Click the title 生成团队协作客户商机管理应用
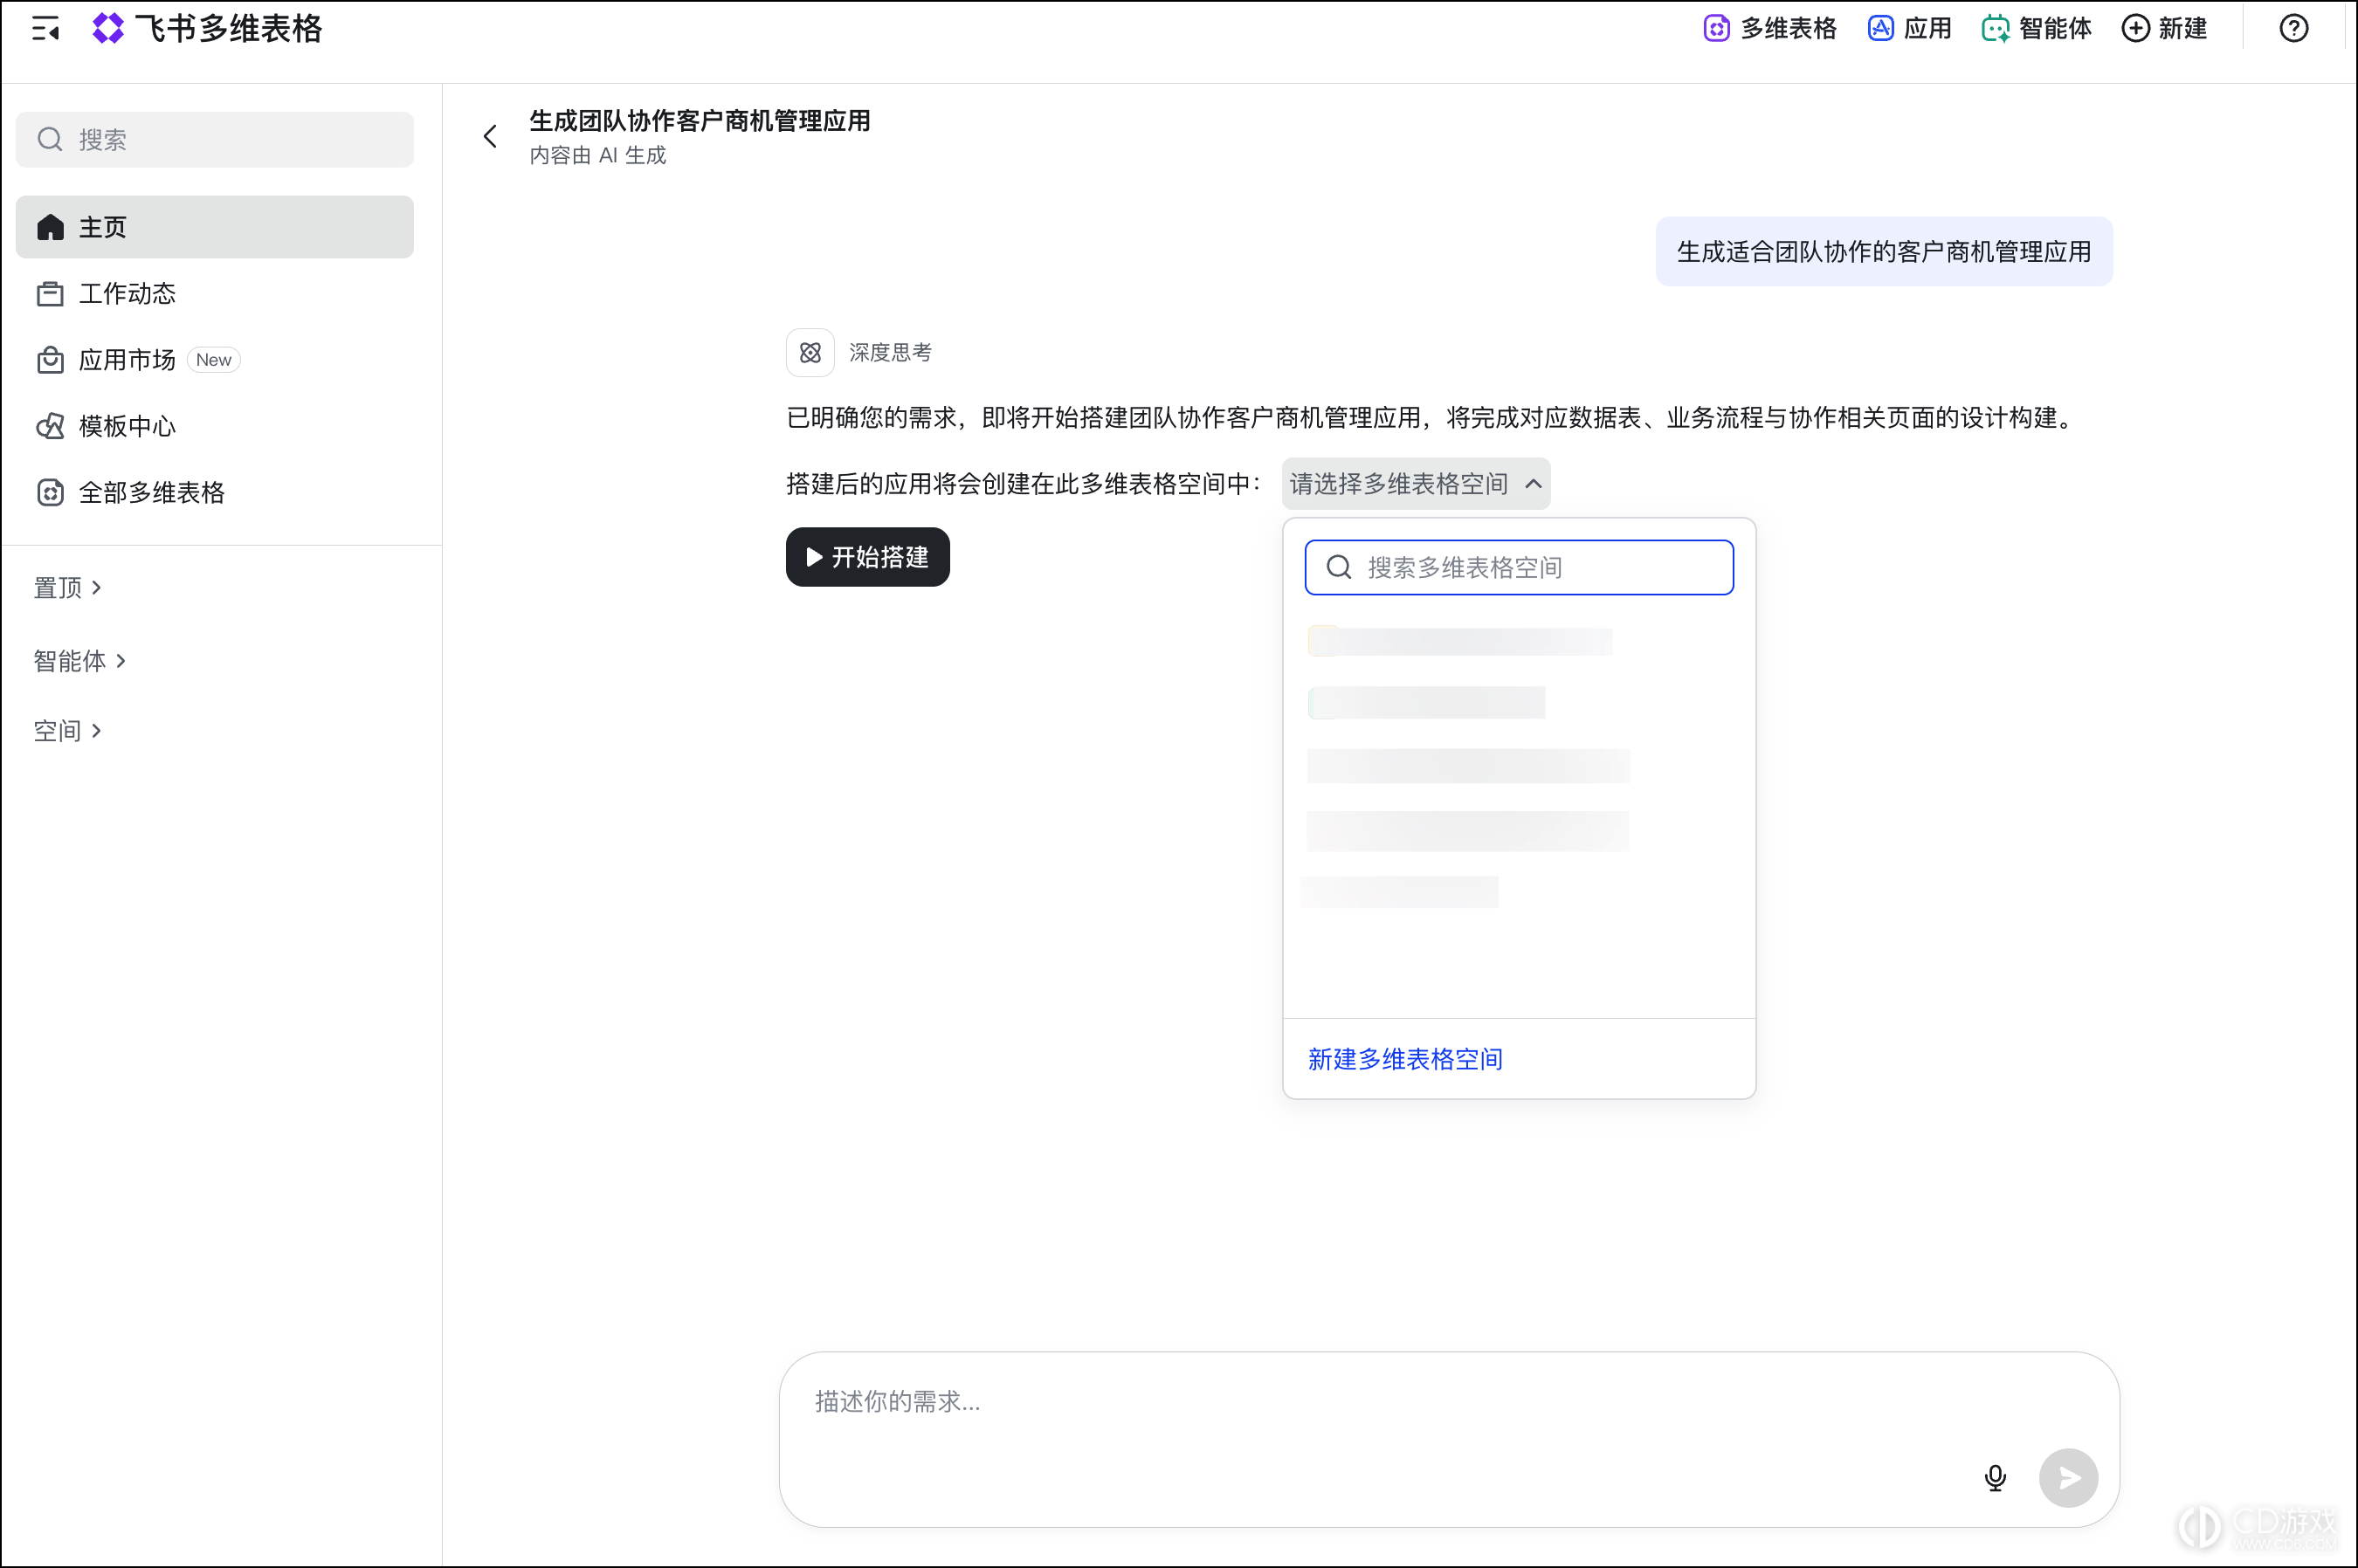 click(700, 121)
